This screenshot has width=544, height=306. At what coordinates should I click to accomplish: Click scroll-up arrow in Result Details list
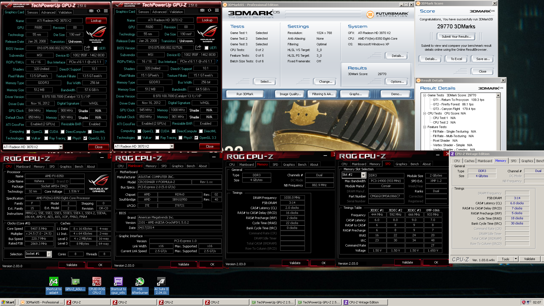[x=498, y=95]
